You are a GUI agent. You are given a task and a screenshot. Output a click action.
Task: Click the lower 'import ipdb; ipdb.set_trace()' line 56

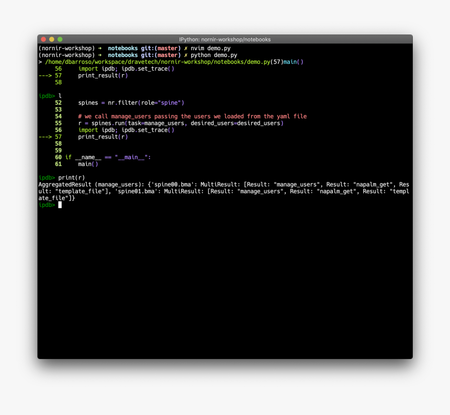pyautogui.click(x=126, y=130)
